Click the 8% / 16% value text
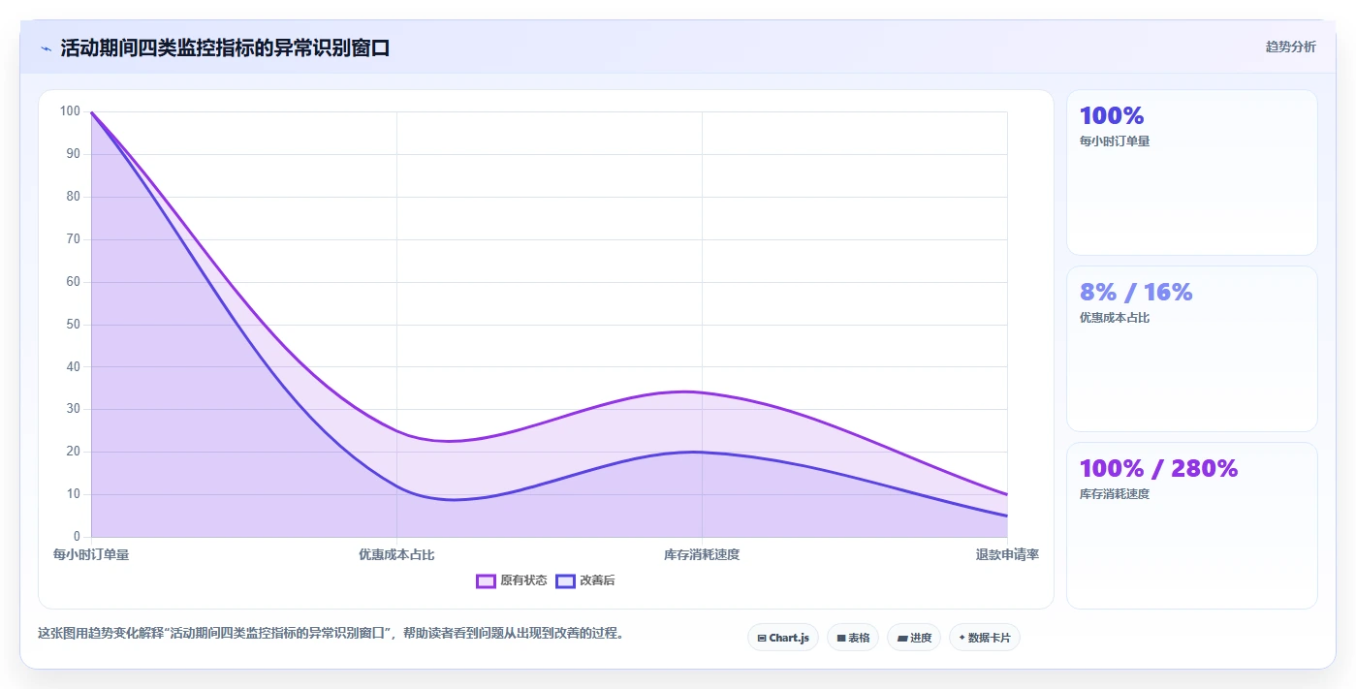This screenshot has width=1356, height=689. 1136,293
